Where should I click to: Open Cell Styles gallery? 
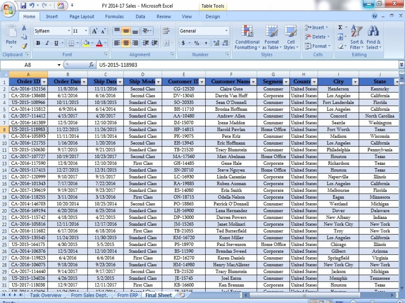tap(290, 37)
